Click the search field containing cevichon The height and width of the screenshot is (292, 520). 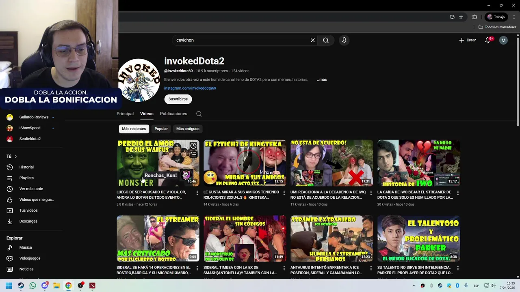[242, 40]
